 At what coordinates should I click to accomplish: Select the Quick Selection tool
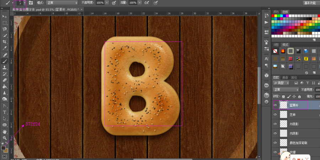[5, 36]
